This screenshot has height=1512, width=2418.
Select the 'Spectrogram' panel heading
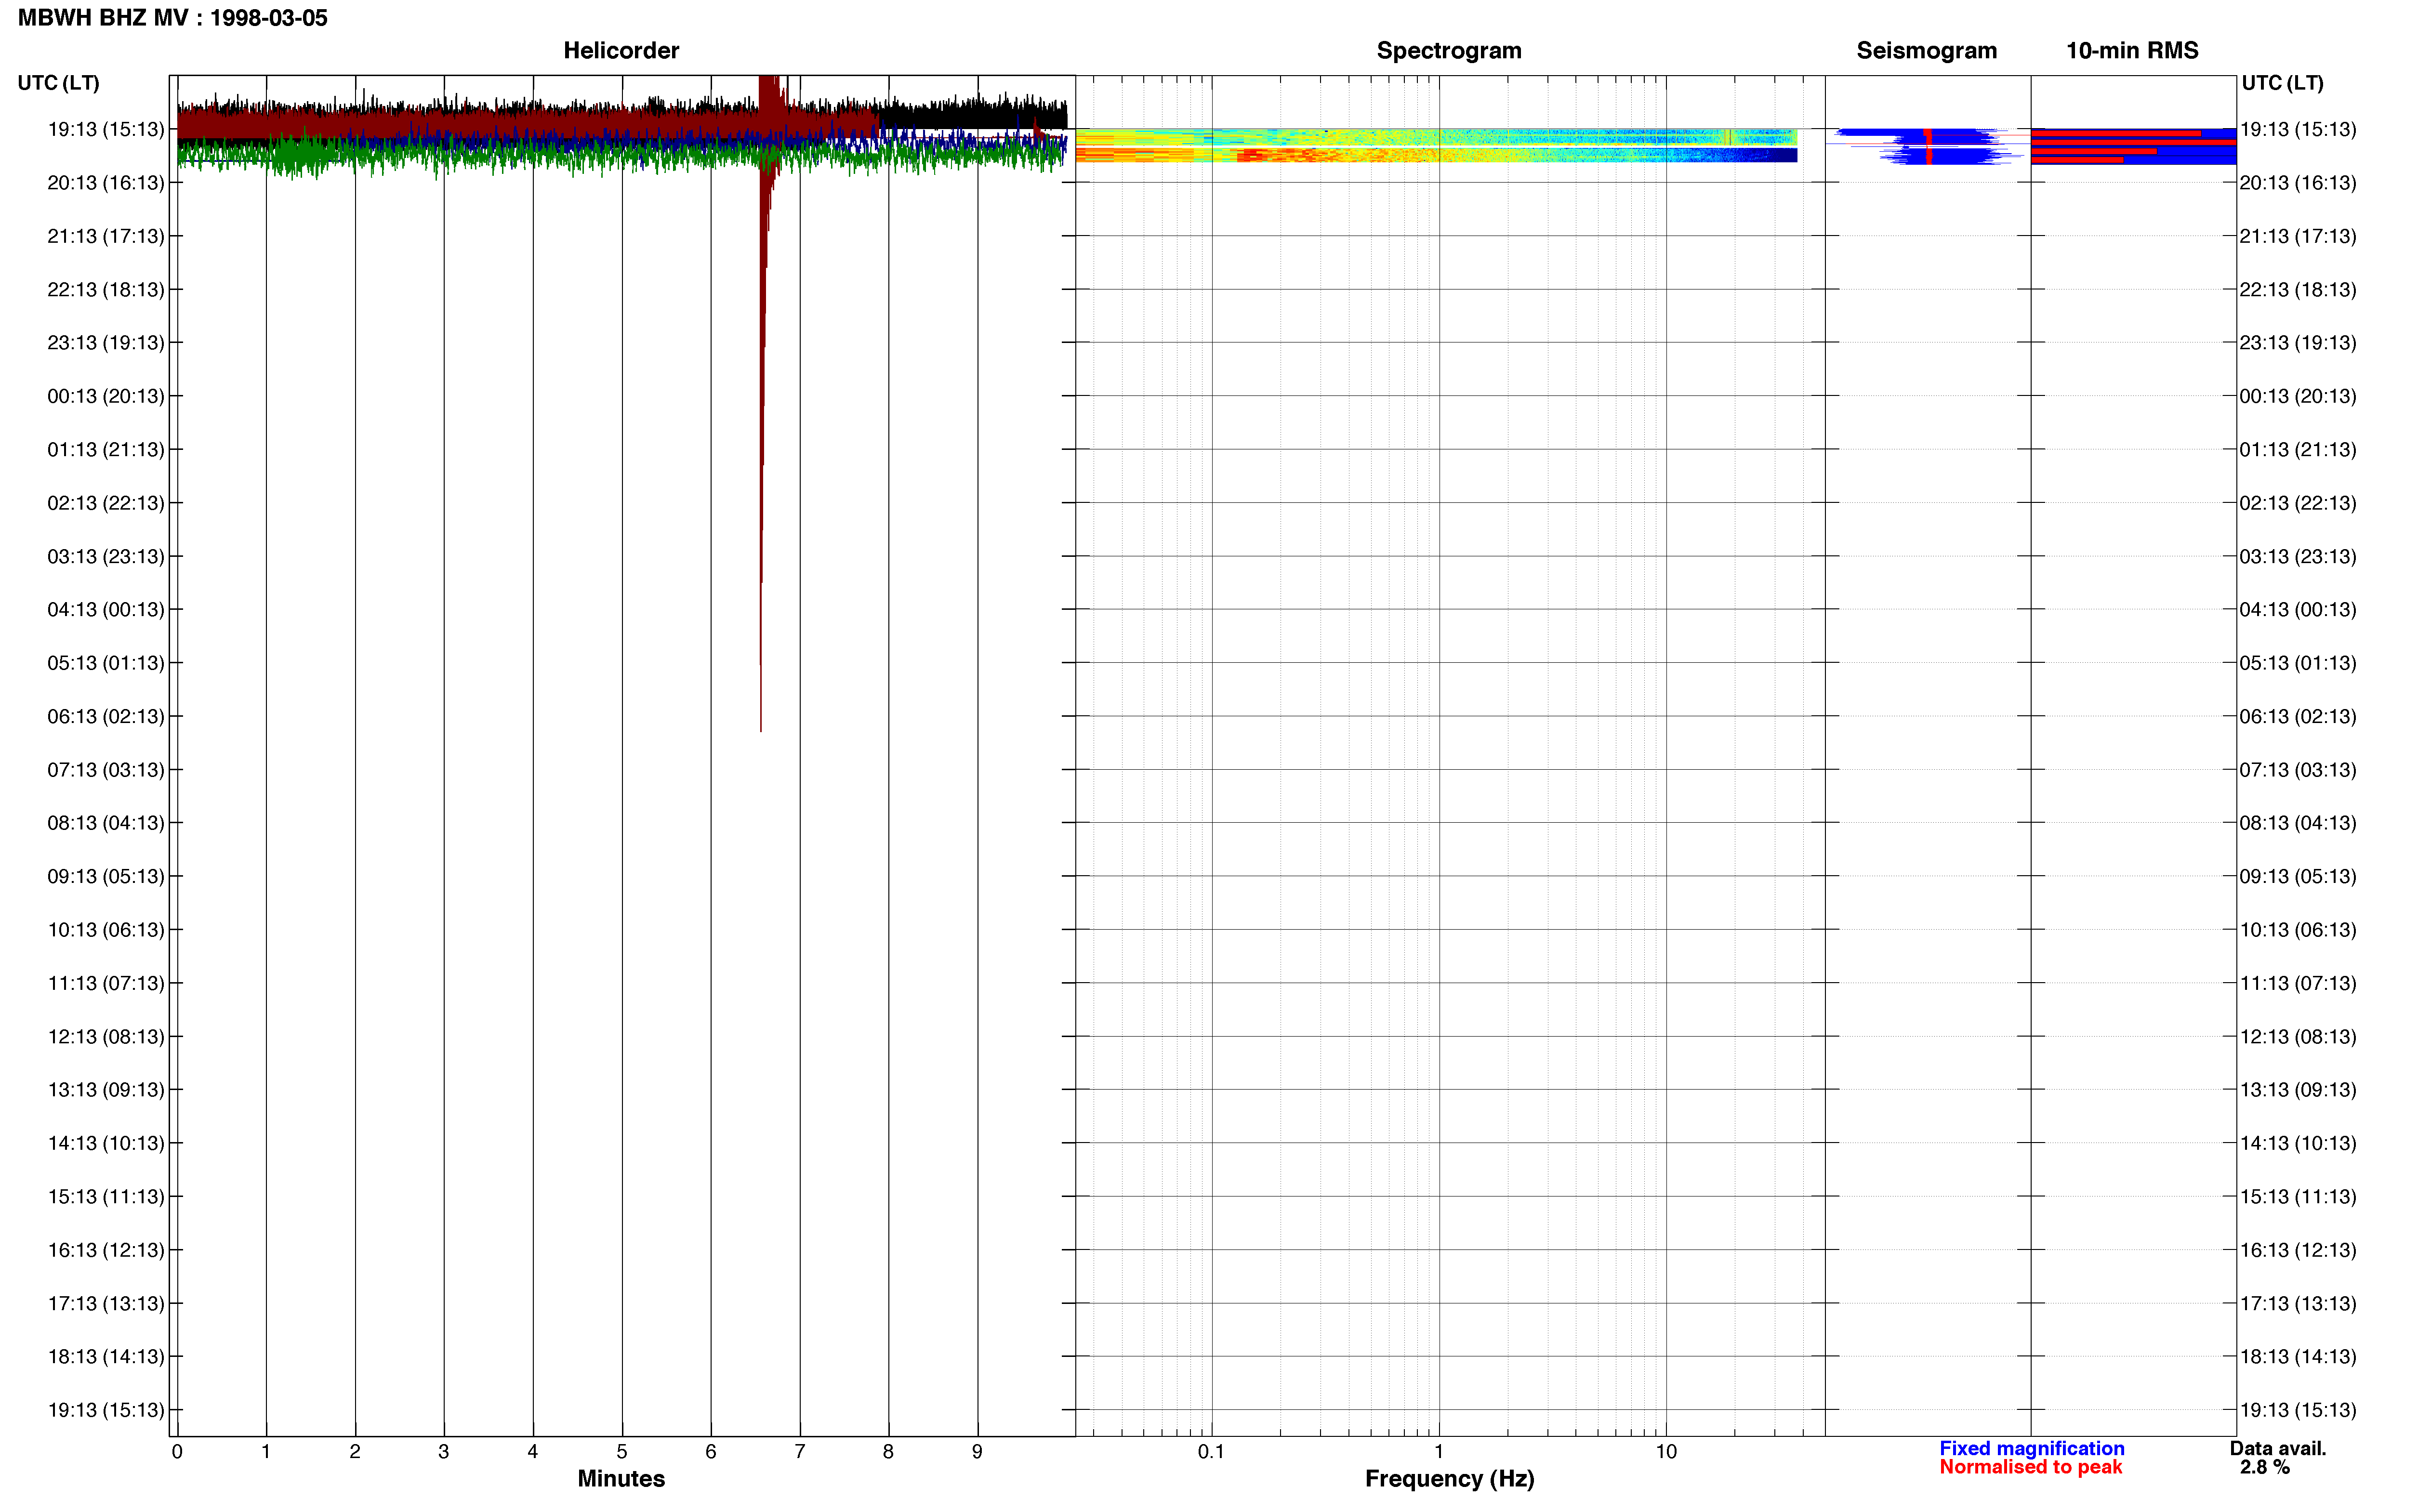1449,50
